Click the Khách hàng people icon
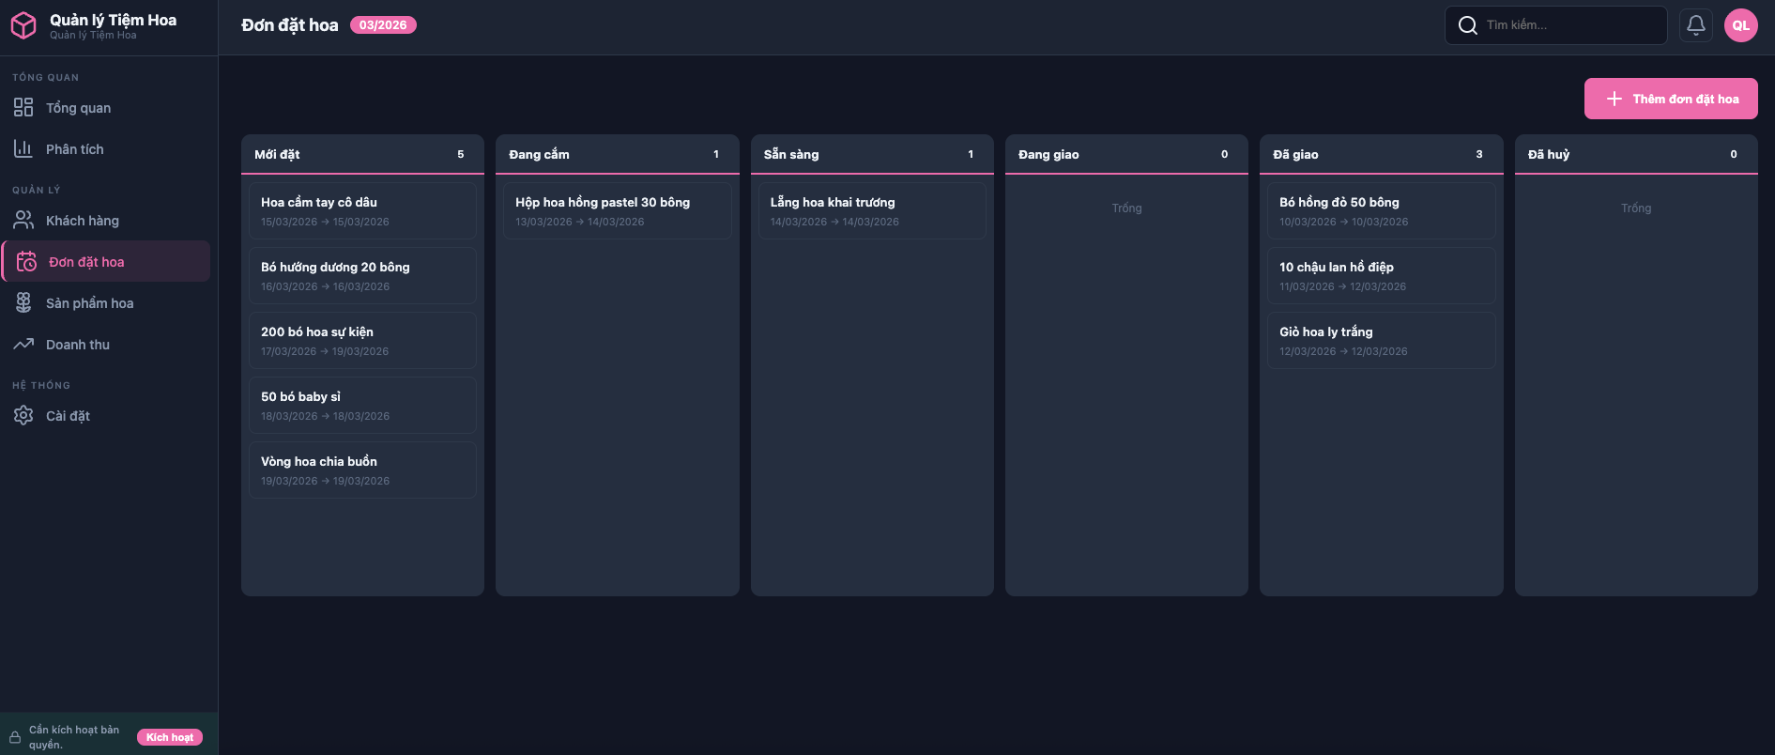The image size is (1775, 755). 23,221
